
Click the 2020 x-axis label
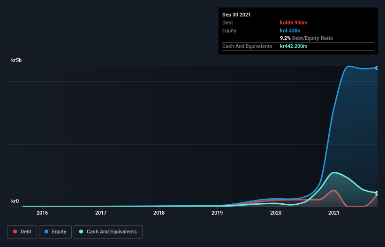(x=276, y=213)
